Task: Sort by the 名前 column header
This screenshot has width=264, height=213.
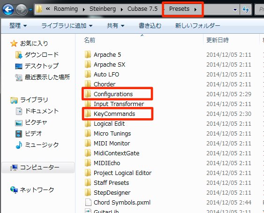Action: (x=90, y=40)
